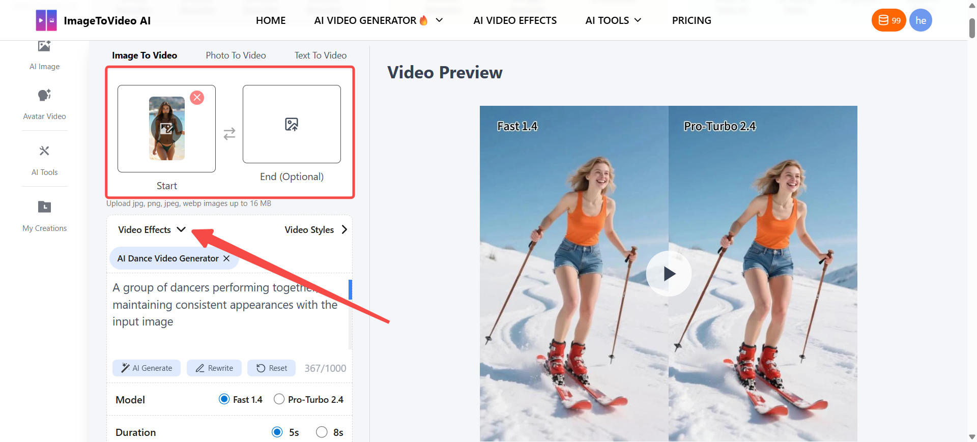Click the 367/1000 character counter
Image resolution: width=977 pixels, height=442 pixels.
point(325,368)
